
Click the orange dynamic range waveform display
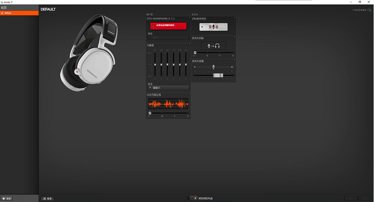168,104
